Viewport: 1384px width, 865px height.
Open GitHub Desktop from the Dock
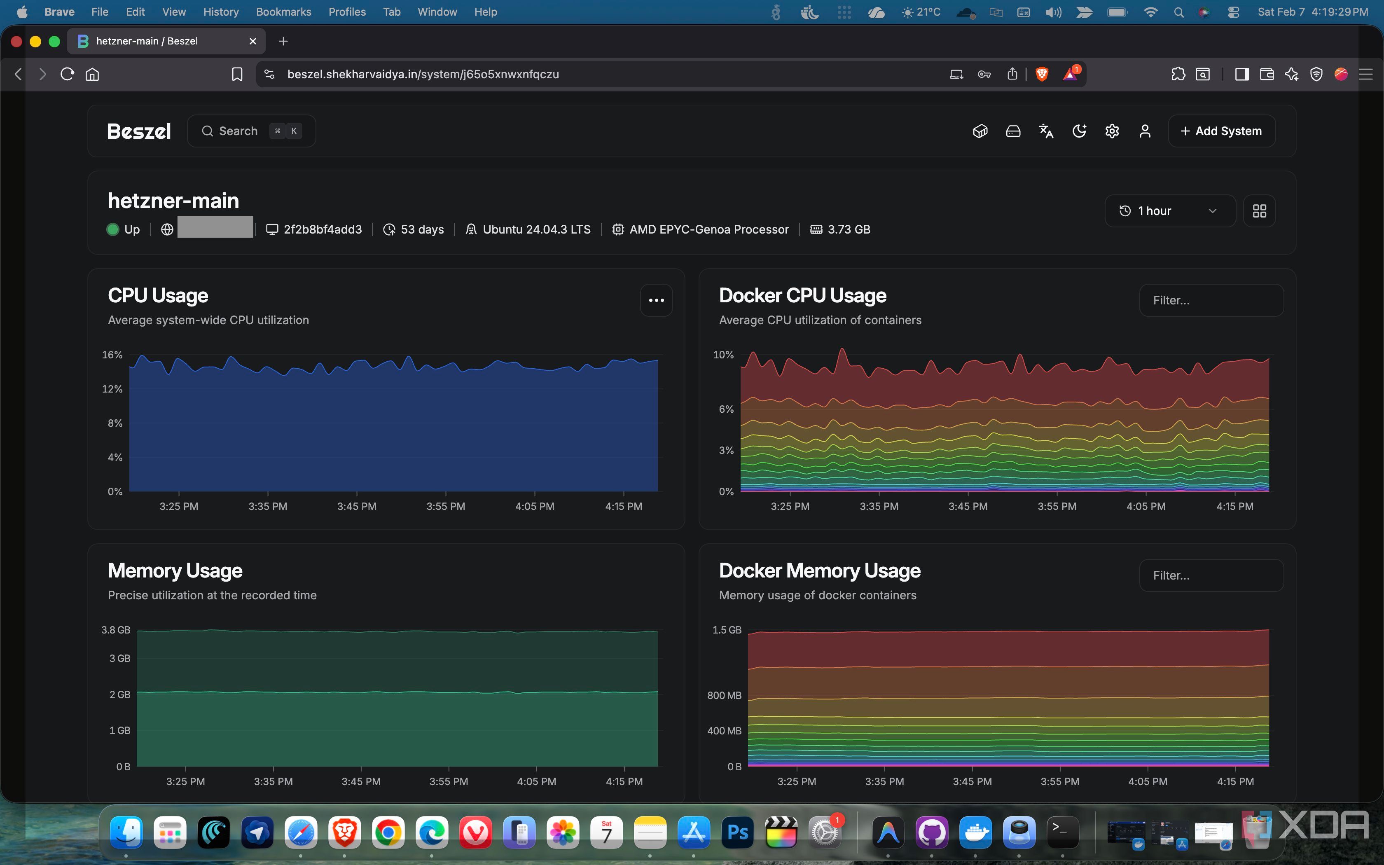[932, 832]
